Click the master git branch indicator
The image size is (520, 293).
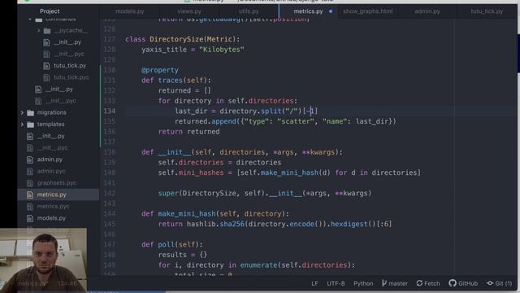(395, 283)
